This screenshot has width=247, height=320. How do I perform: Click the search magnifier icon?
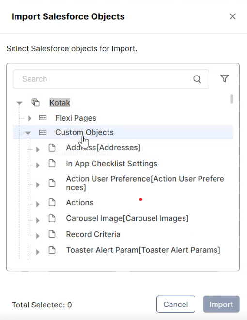pos(197,79)
